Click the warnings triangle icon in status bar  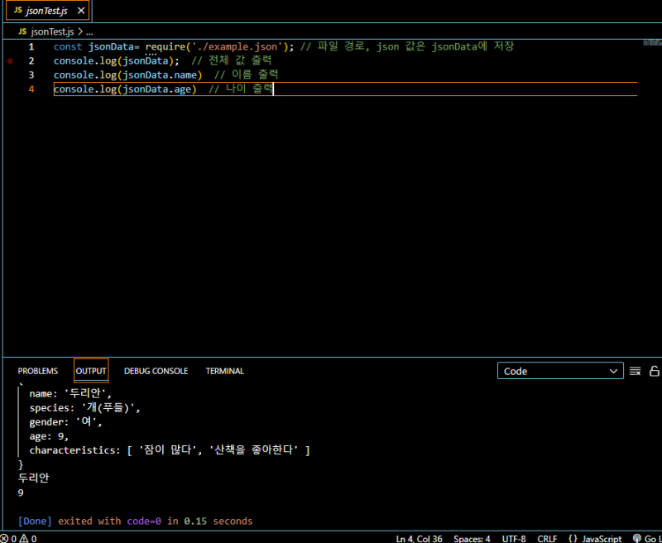pyautogui.click(x=24, y=538)
